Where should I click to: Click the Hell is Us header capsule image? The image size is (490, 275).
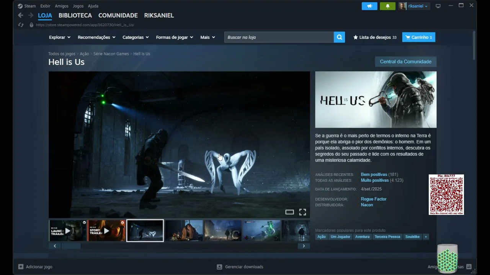pos(376,100)
